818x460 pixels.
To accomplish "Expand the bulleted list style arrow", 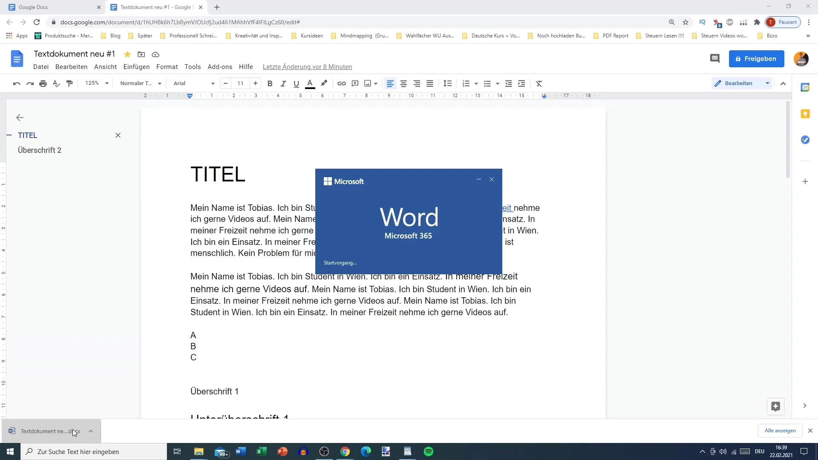I will 498,83.
